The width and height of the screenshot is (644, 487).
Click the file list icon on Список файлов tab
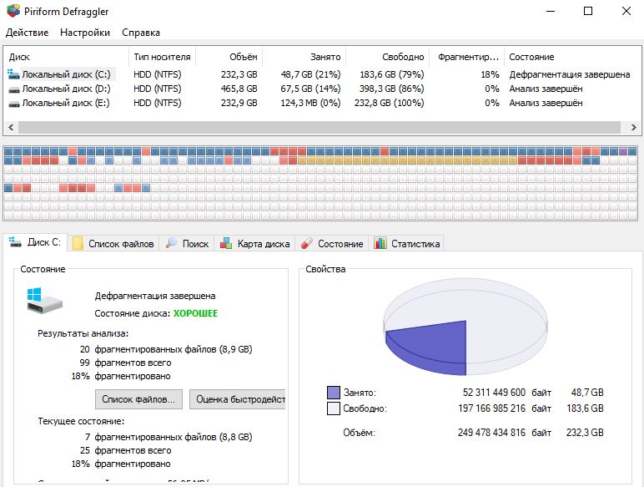(78, 244)
